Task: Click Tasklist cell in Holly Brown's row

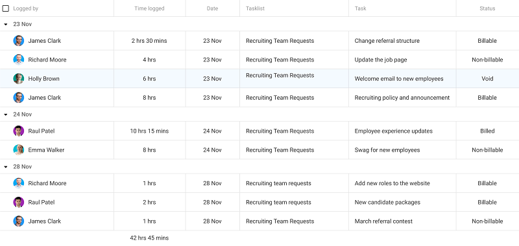Action: [294, 78]
